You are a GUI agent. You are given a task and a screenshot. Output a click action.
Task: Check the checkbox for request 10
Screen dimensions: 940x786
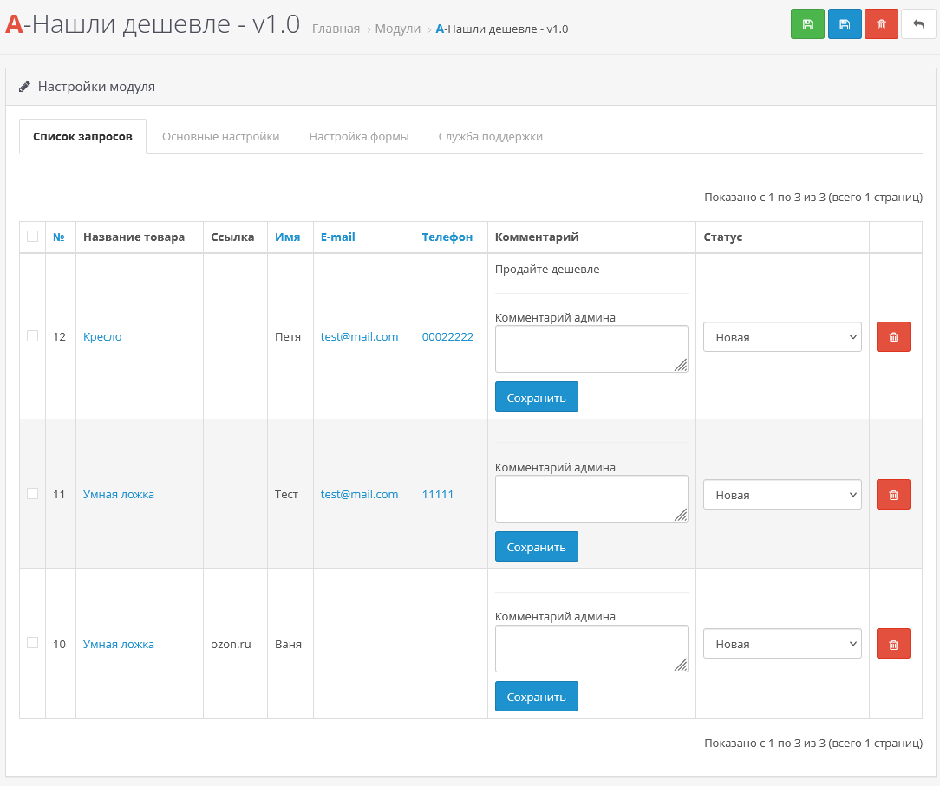(x=33, y=643)
